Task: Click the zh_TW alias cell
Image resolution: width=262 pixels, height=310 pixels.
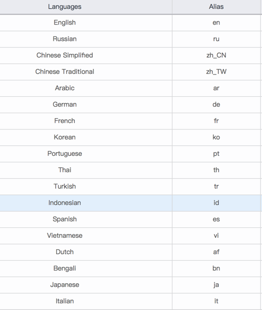Action: tap(216, 72)
